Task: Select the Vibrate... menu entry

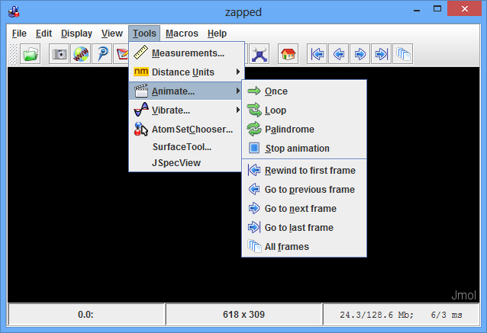Action: 185,110
